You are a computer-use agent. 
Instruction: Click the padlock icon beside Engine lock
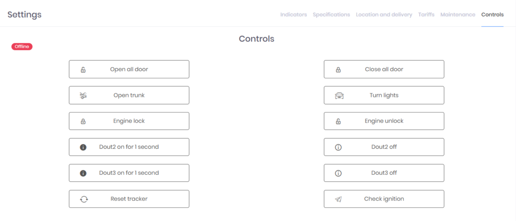(x=83, y=122)
